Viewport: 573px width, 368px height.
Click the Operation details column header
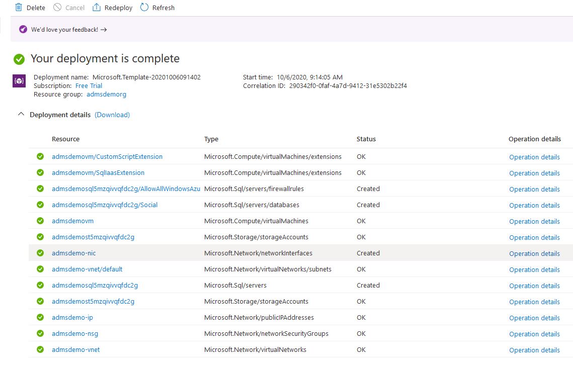point(535,139)
